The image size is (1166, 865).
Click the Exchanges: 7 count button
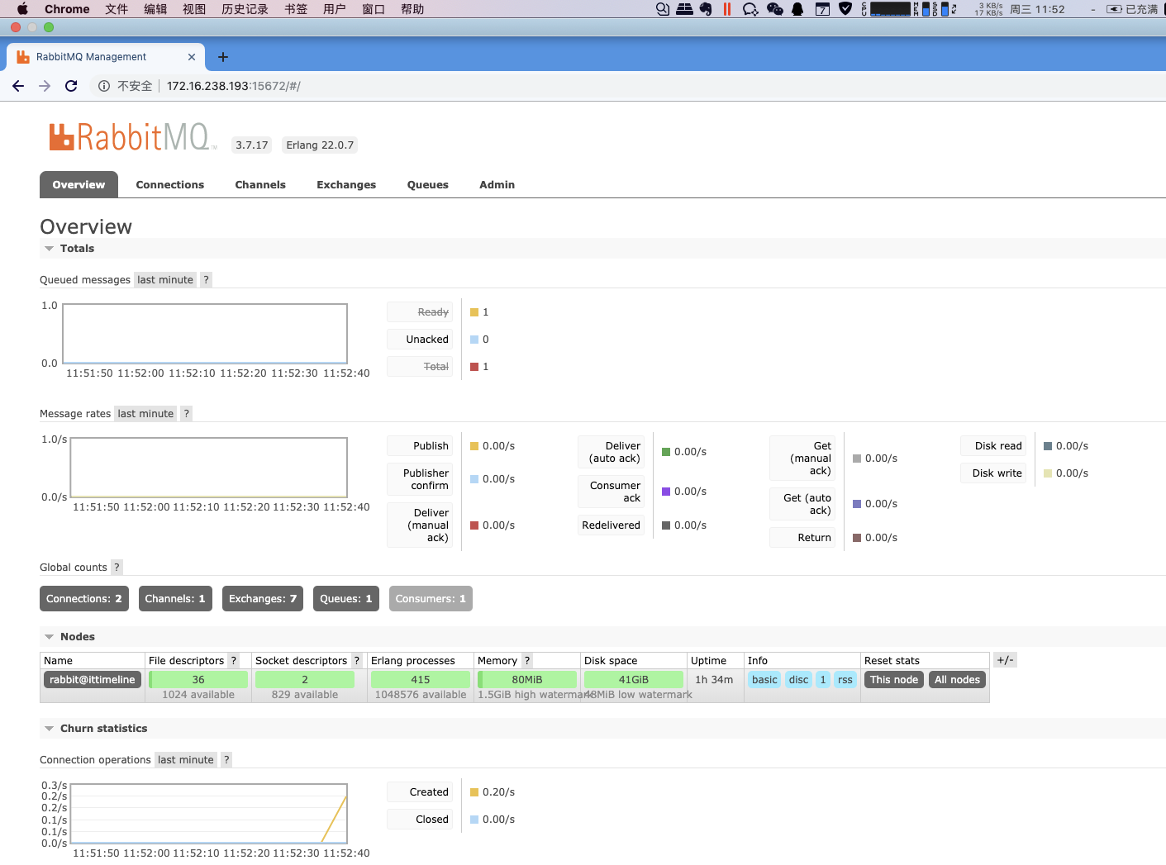click(x=263, y=599)
